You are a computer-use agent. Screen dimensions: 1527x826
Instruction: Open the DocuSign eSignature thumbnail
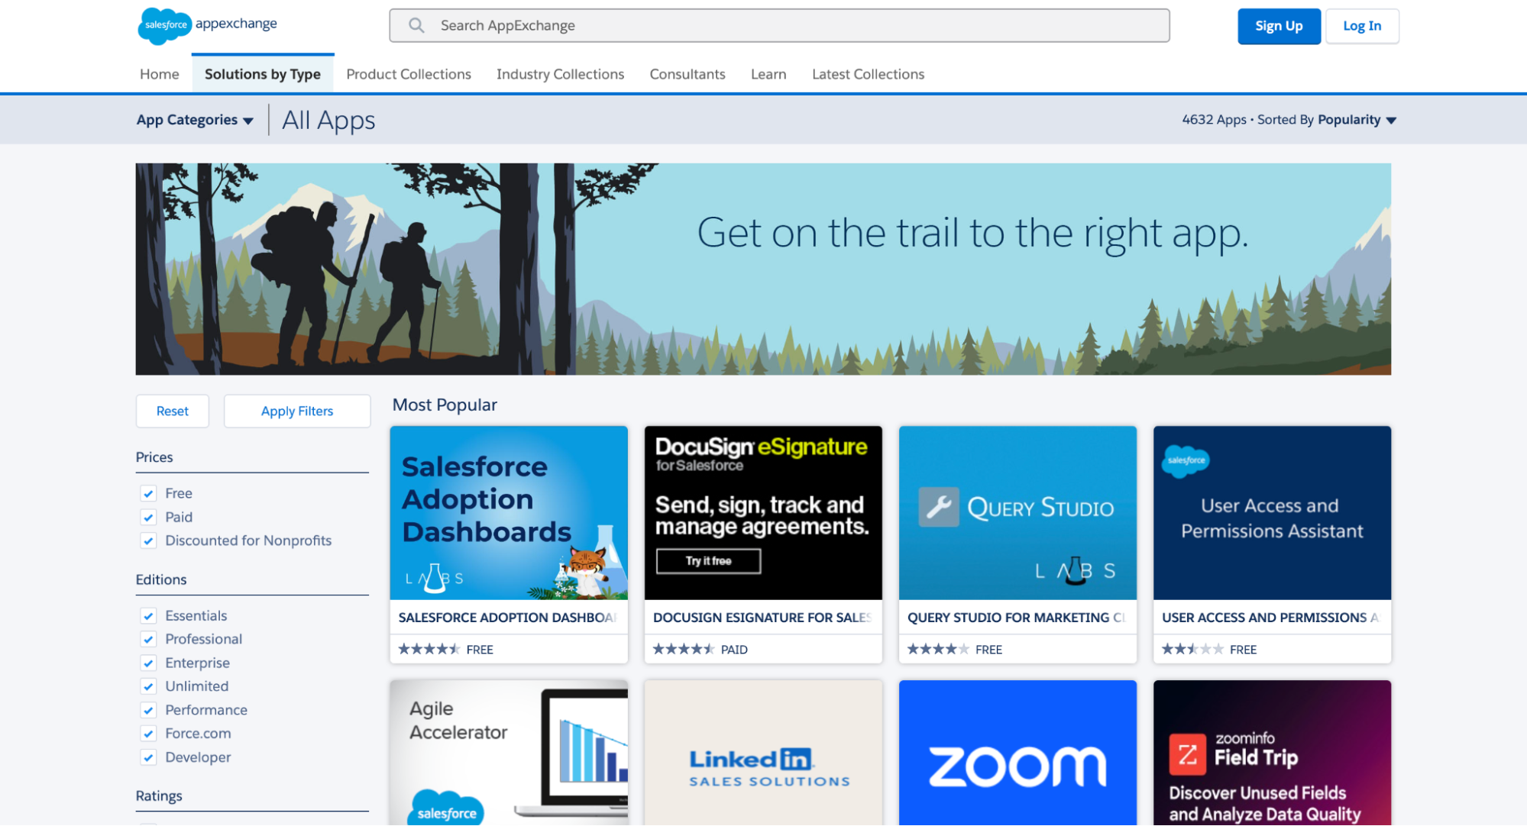point(763,513)
